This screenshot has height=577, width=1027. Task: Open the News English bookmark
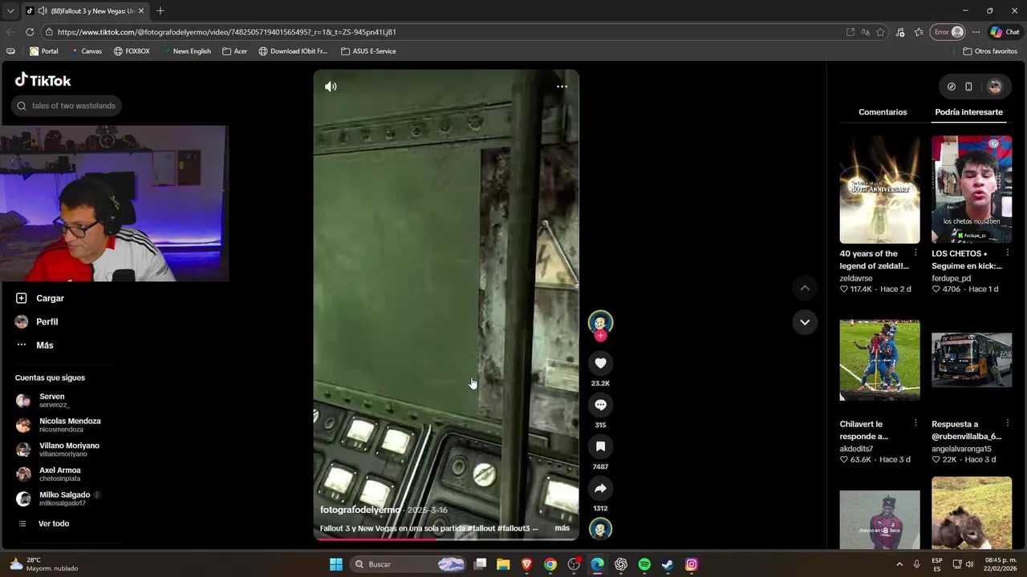click(185, 51)
